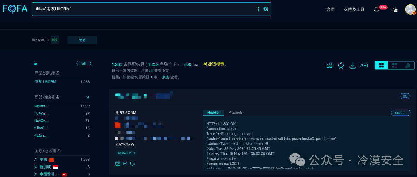Open the 支持及工具 menu

coord(354,10)
